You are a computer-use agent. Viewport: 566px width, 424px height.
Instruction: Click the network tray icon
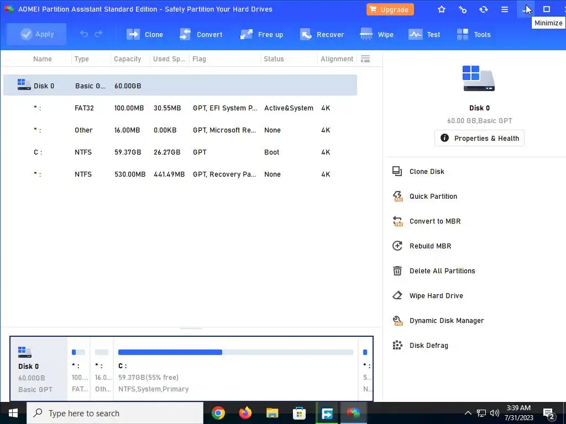pyautogui.click(x=481, y=413)
